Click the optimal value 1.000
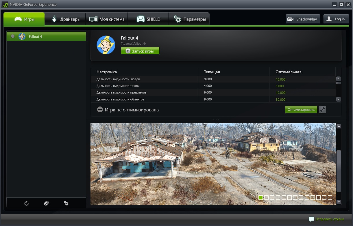Viewport: 353px width, 226px height. (280, 86)
